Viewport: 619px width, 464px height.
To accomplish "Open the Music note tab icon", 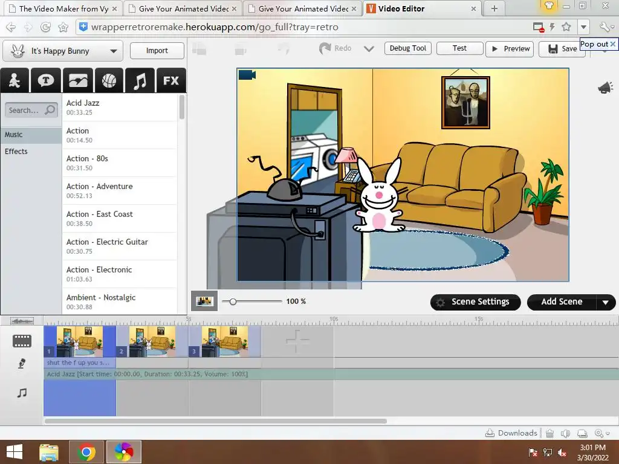I will coord(140,80).
